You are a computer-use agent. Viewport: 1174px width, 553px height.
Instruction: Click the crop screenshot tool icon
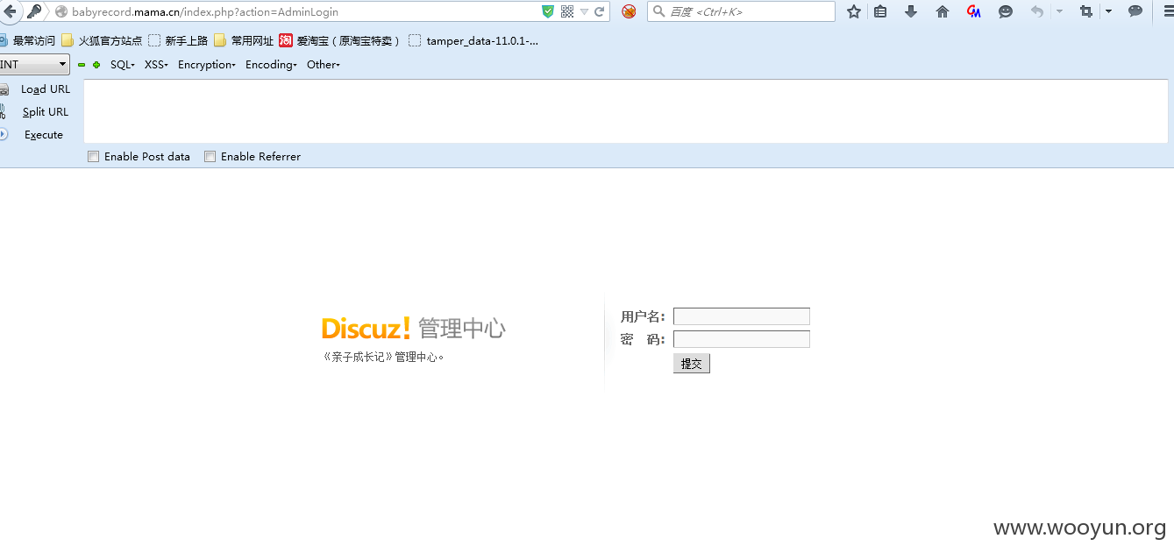[x=1087, y=11]
